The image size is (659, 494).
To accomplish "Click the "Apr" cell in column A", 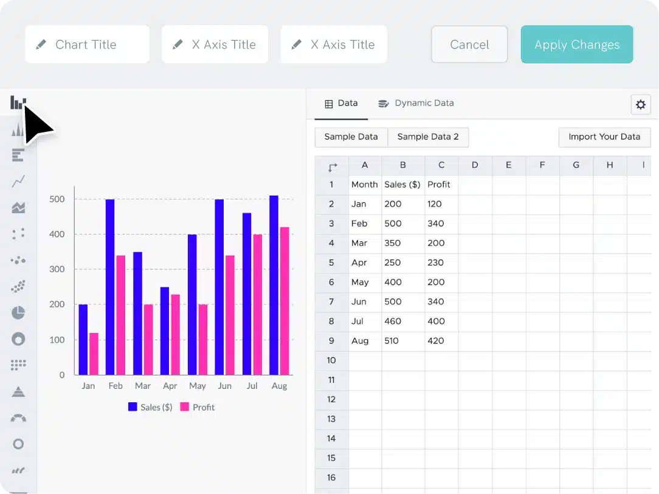I will (x=365, y=263).
